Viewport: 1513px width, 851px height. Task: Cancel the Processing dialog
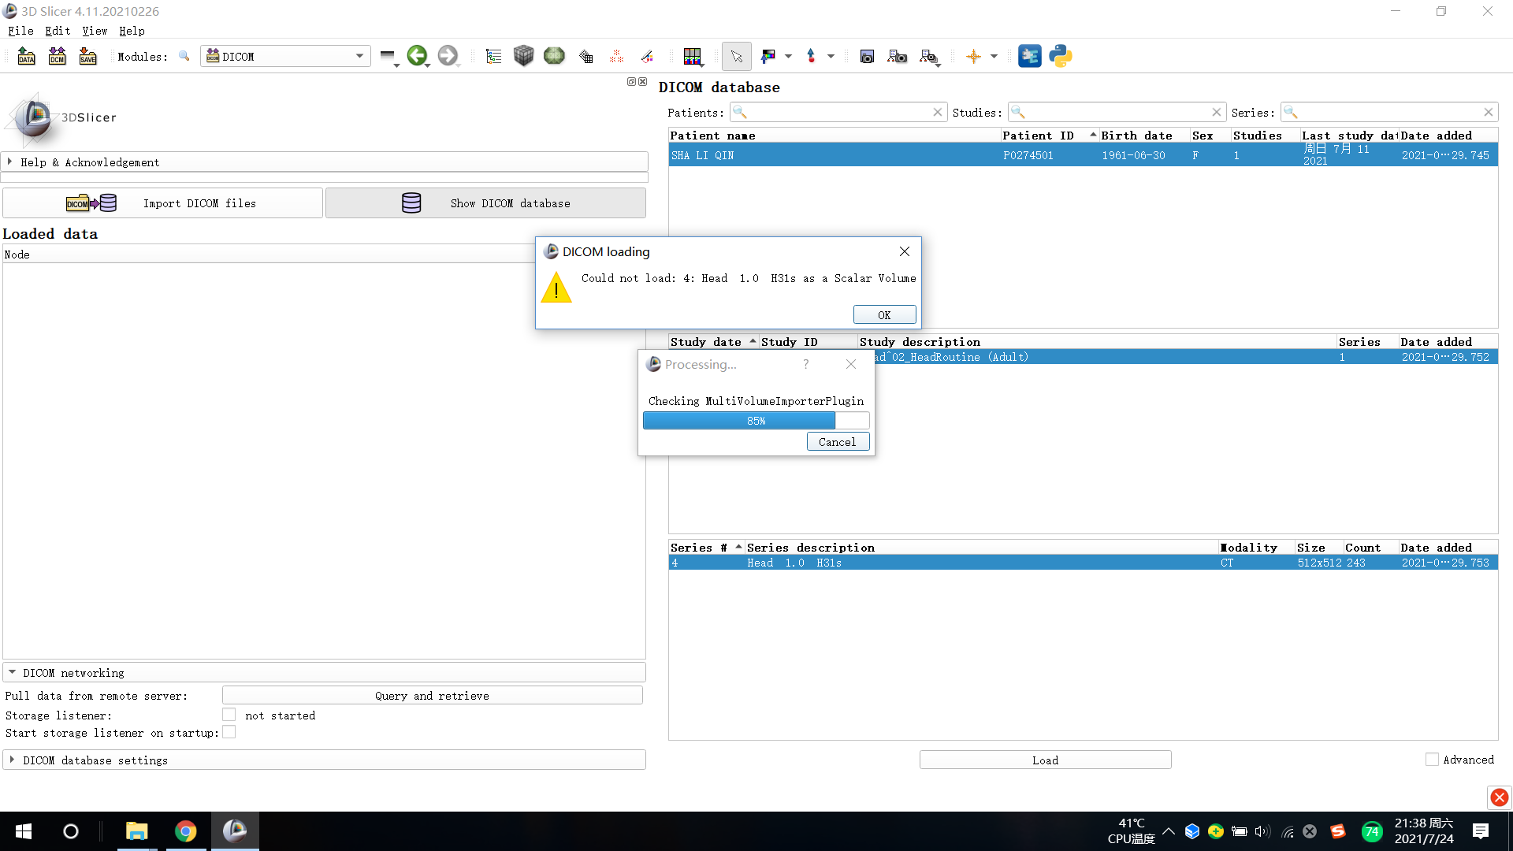[837, 441]
